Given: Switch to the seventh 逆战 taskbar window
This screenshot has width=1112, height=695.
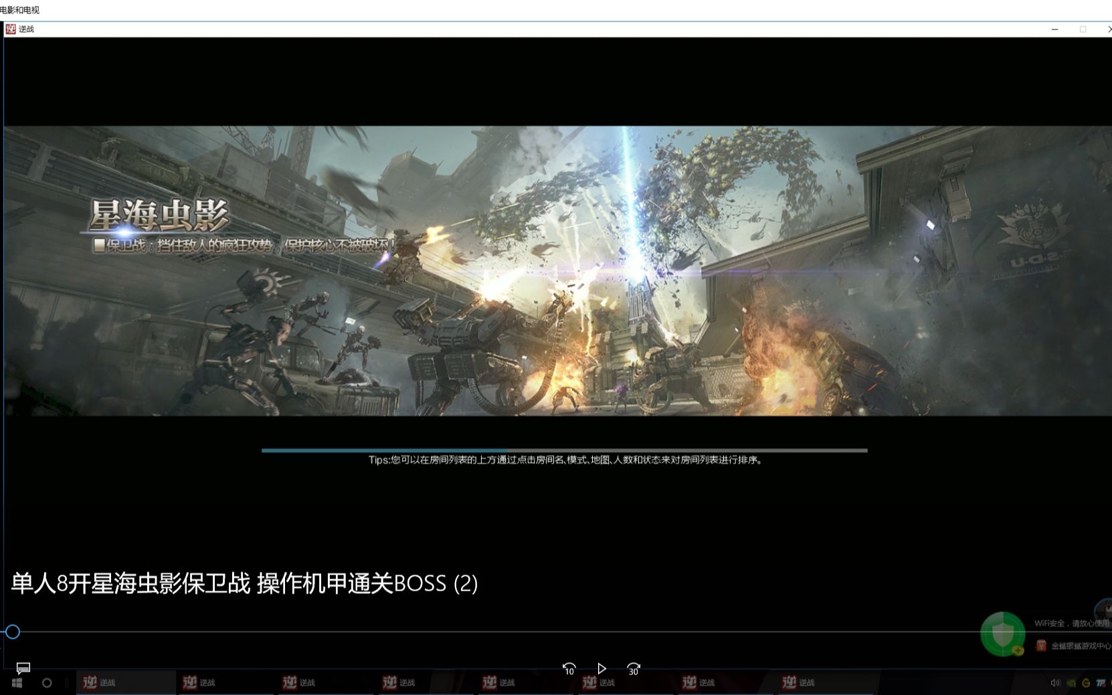Looking at the screenshot, I should (725, 683).
